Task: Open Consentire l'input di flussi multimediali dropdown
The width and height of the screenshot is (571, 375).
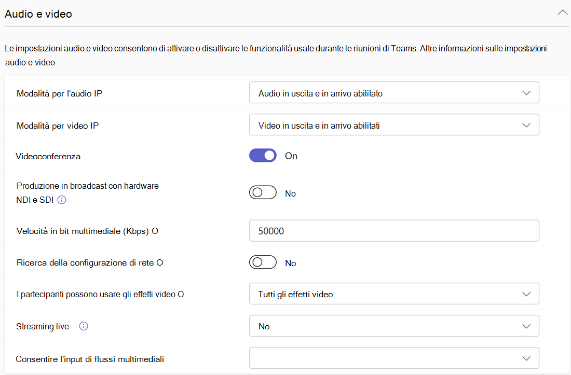Action: 394,358
